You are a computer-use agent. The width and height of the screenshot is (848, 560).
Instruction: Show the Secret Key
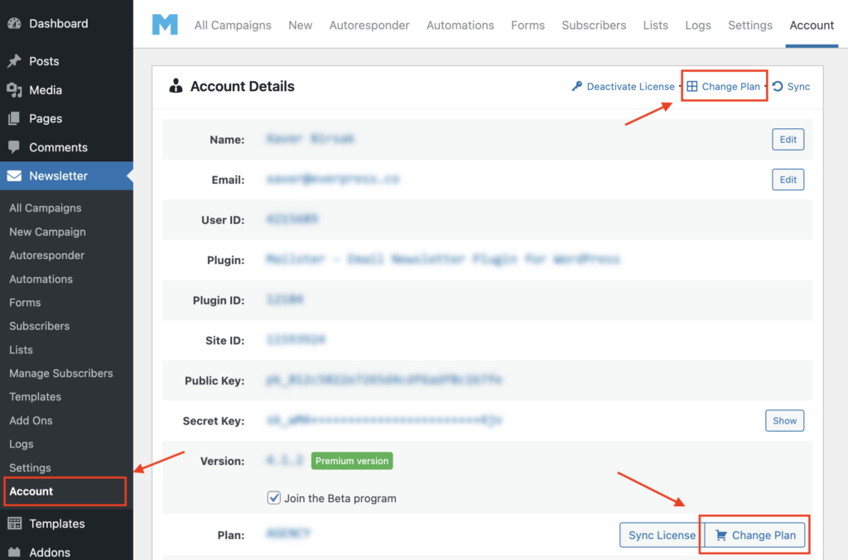784,421
